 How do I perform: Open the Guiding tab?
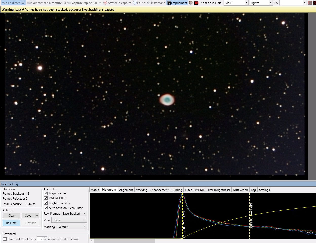[177, 190]
